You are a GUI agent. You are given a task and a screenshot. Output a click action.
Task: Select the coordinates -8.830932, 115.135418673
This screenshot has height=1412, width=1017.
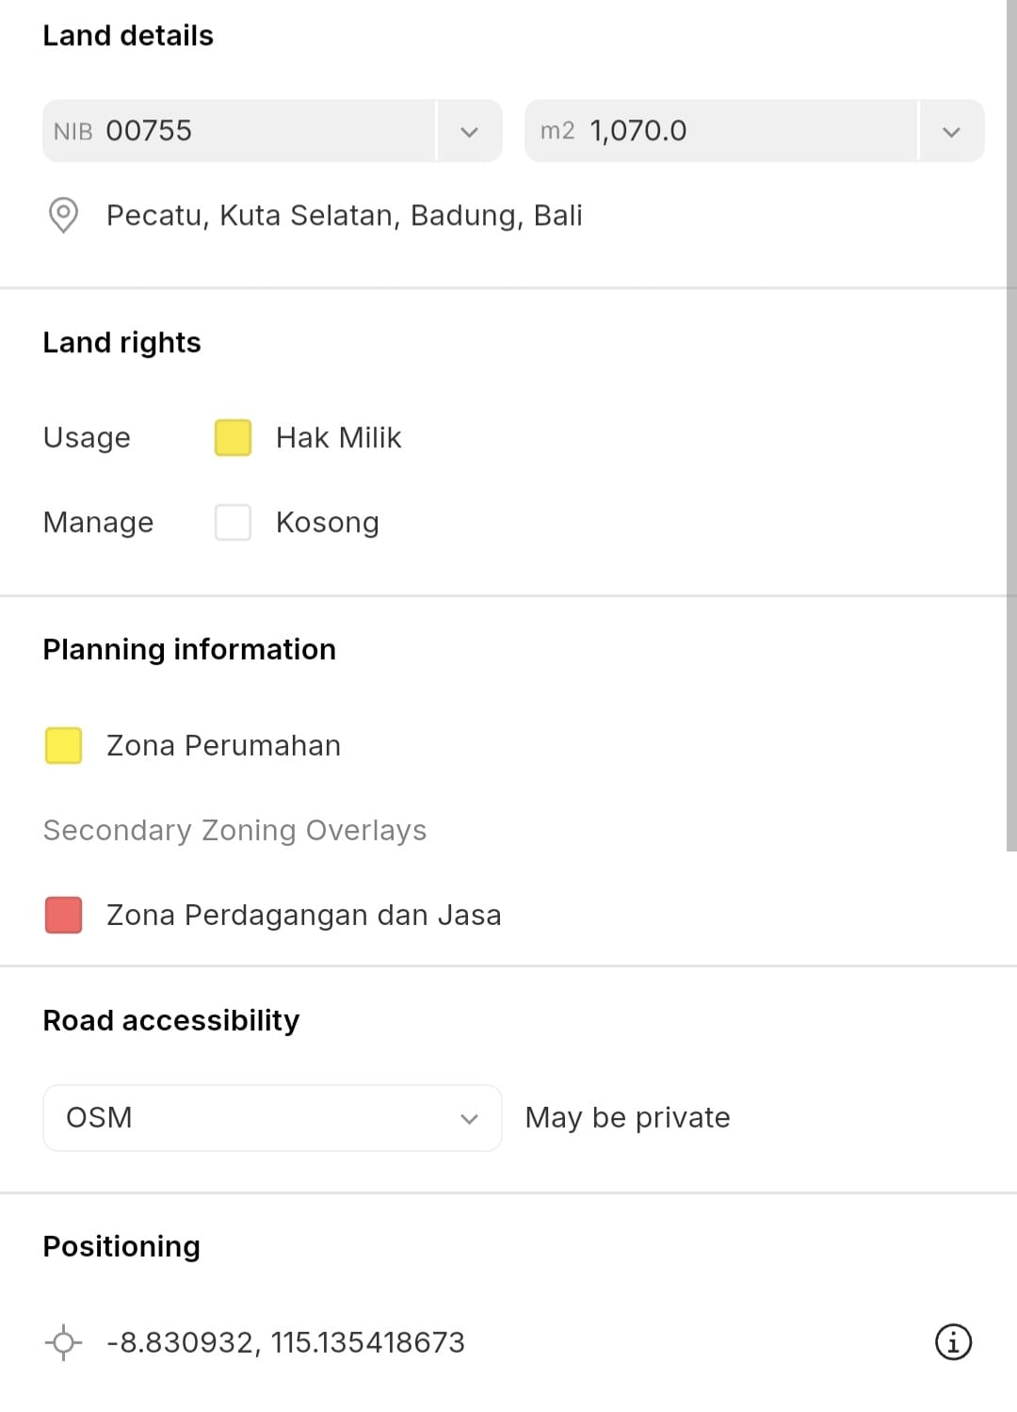pos(285,1342)
